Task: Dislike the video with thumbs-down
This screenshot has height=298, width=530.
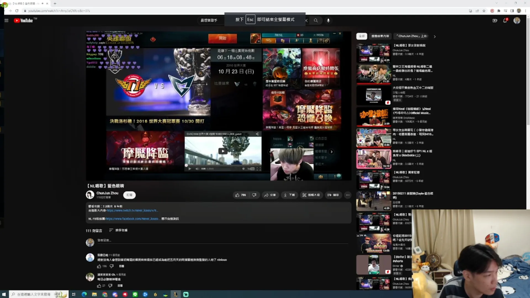Action: point(254,195)
